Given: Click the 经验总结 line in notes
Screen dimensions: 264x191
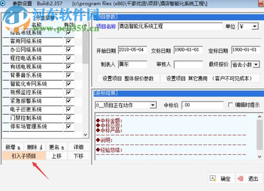Looking at the screenshot, I should (109, 150).
